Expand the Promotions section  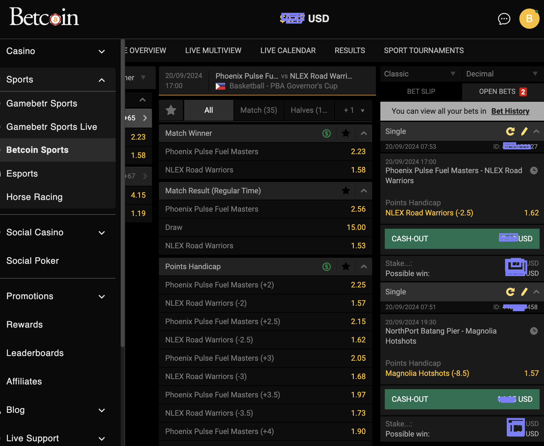[102, 297]
